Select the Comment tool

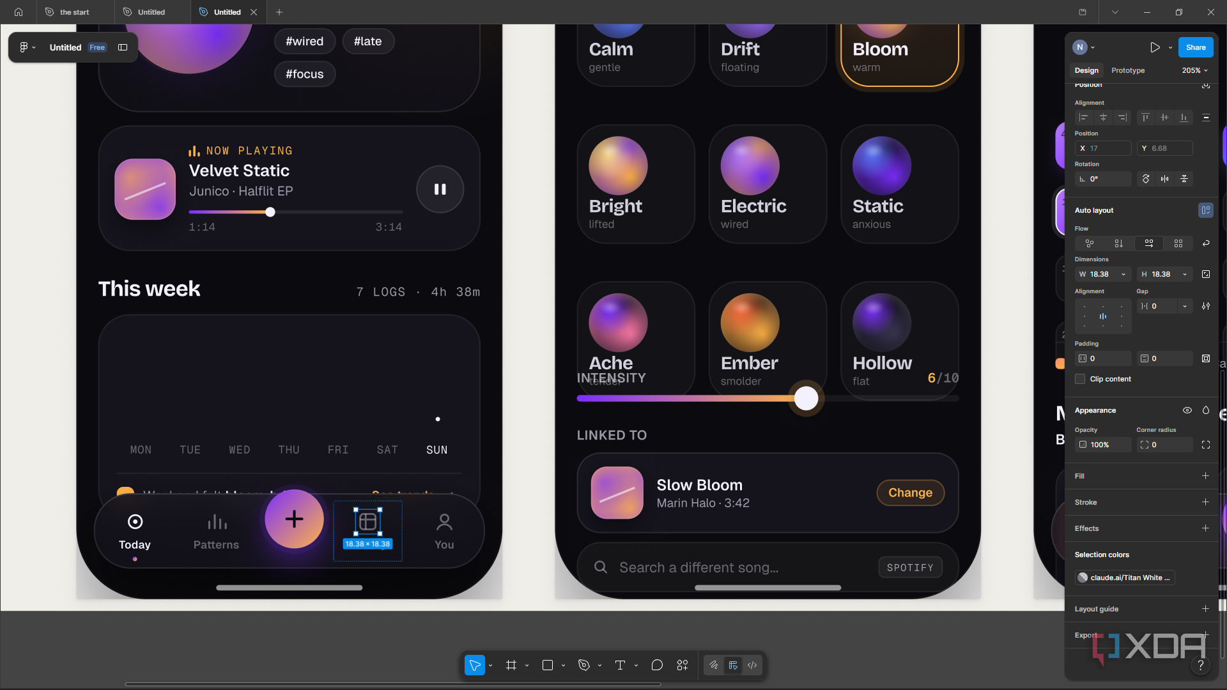657,665
